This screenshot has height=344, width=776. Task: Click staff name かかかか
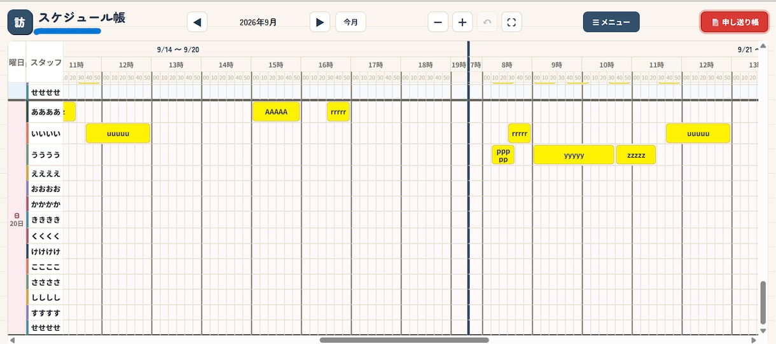coord(46,204)
